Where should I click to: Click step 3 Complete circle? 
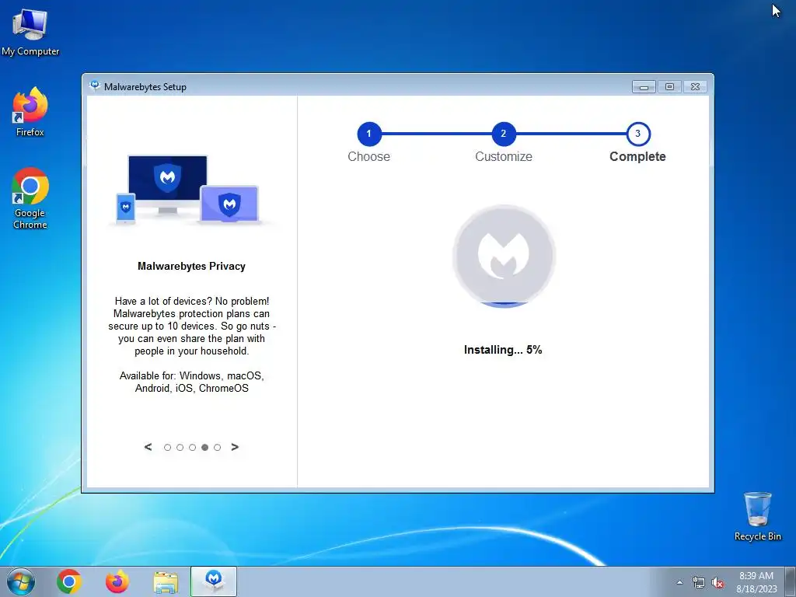click(638, 134)
